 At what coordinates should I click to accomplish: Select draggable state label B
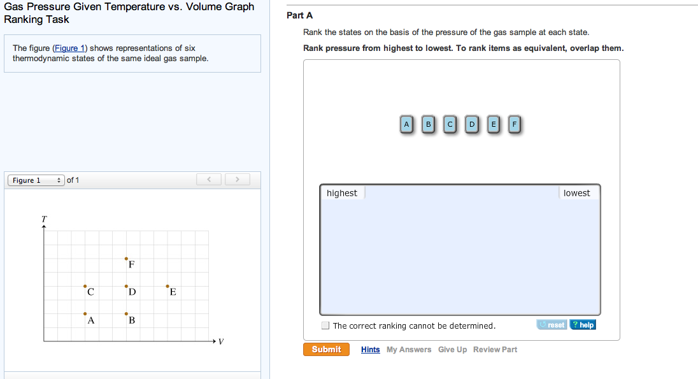(x=428, y=124)
